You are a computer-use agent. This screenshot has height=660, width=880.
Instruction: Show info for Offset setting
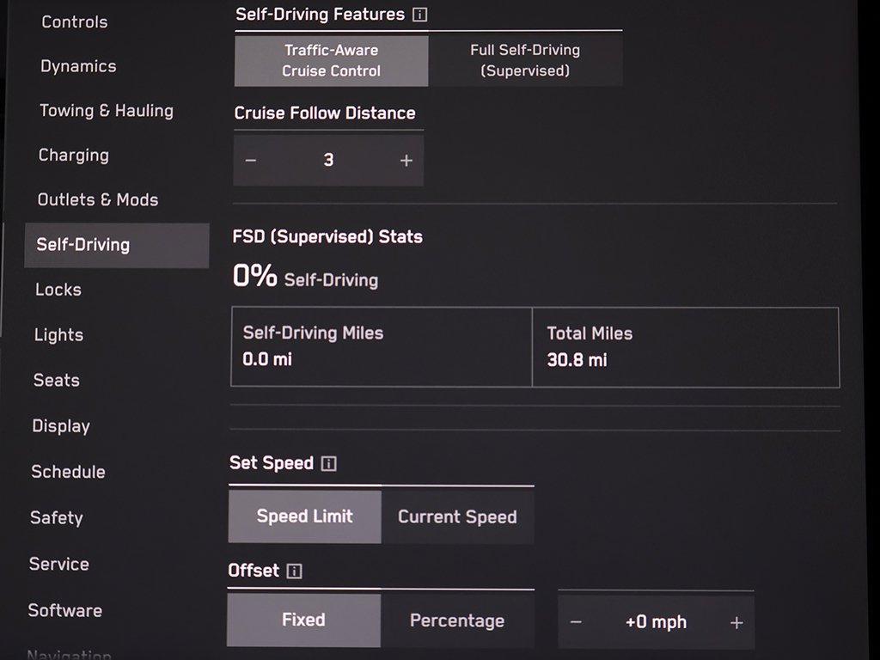point(294,571)
